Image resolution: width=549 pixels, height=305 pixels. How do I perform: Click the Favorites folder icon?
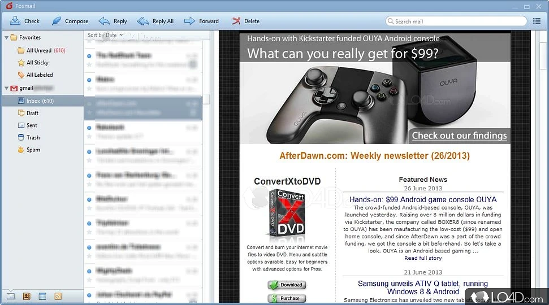(x=14, y=37)
